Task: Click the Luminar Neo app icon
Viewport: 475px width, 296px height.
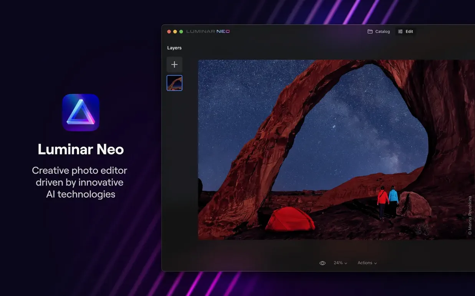Action: coord(81,112)
